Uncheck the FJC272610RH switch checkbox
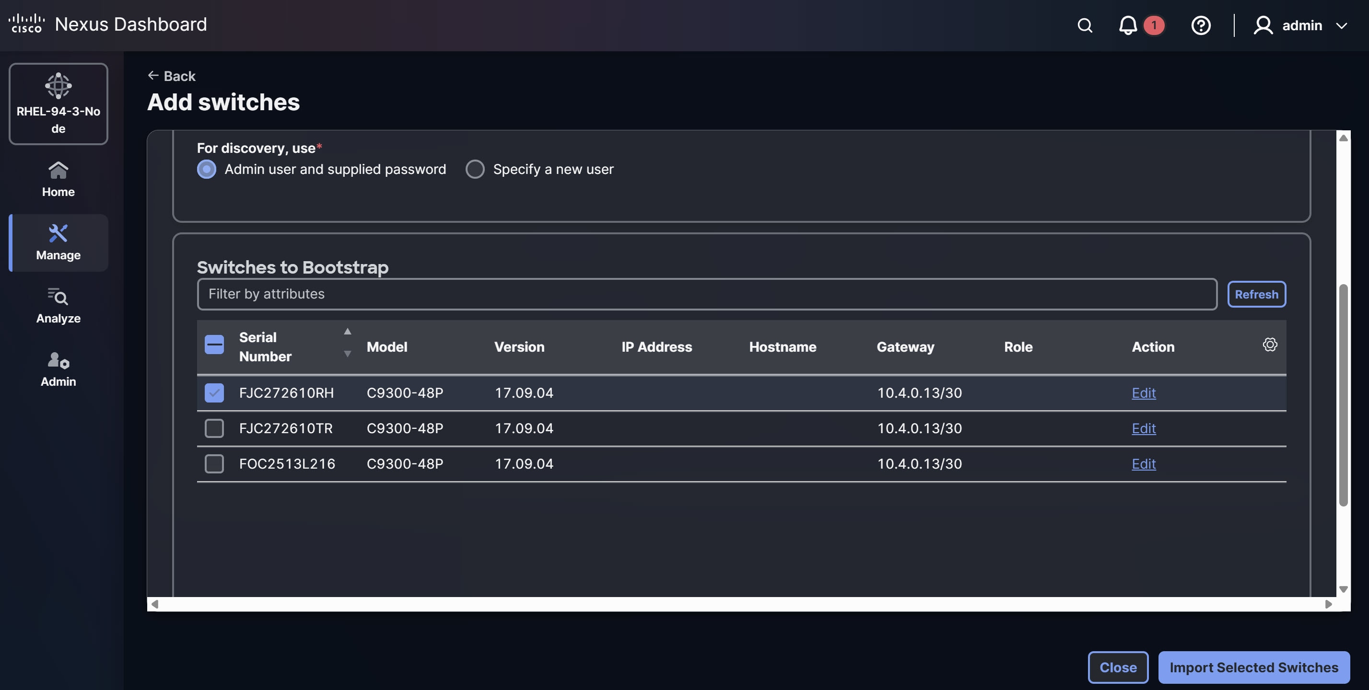 [214, 393]
